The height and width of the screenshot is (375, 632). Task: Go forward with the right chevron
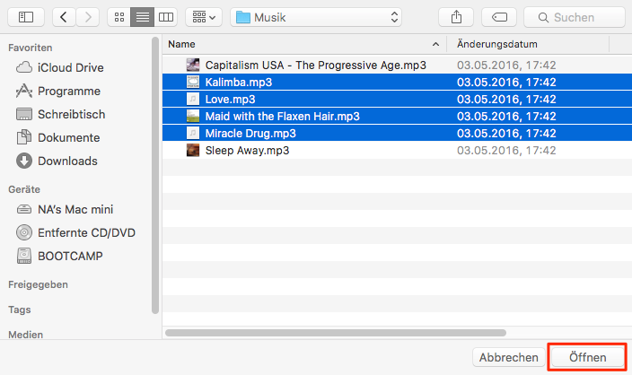[87, 17]
